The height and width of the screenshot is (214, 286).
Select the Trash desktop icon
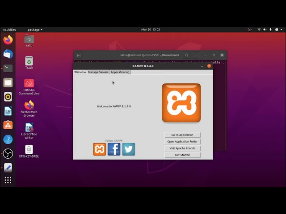coord(29,62)
